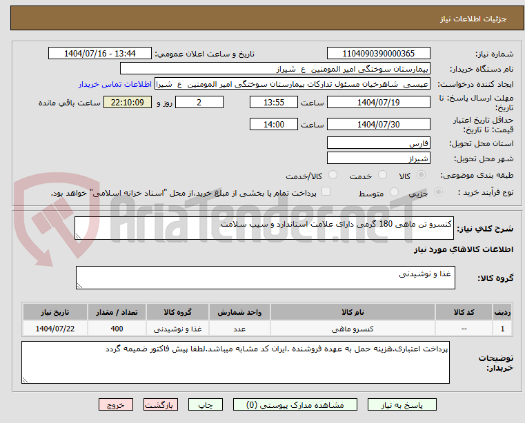Click row number 1 cell
Screen dimensions: 525x423
502,329
